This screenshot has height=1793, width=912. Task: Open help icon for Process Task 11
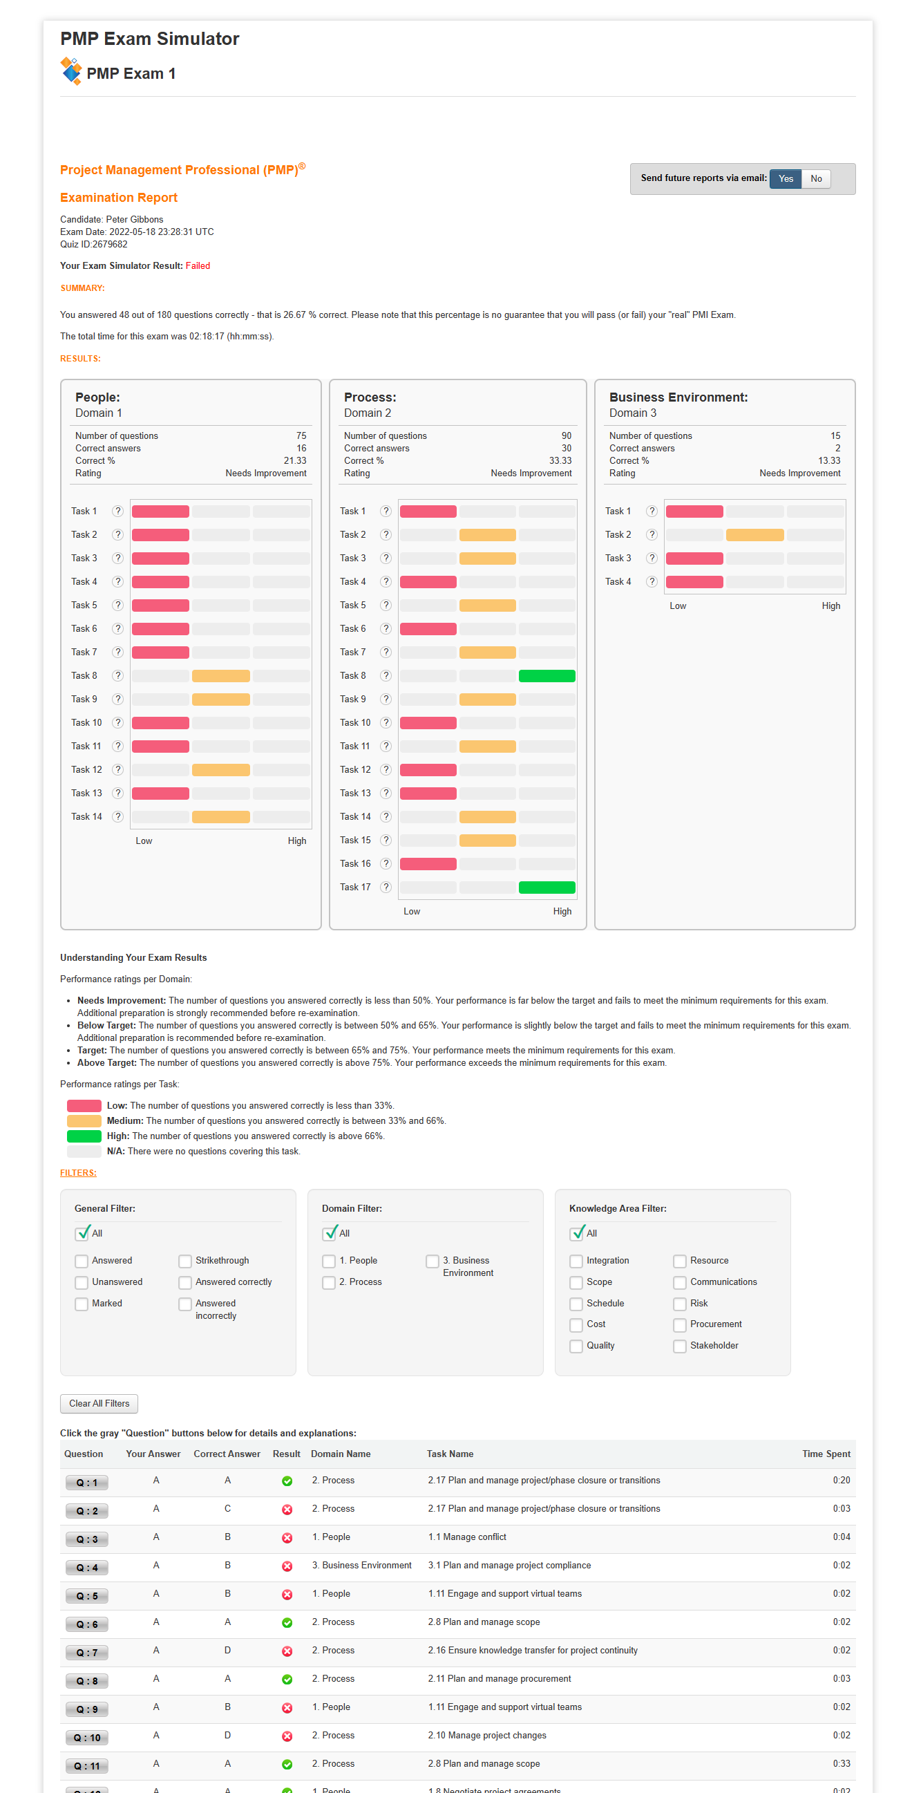point(386,745)
